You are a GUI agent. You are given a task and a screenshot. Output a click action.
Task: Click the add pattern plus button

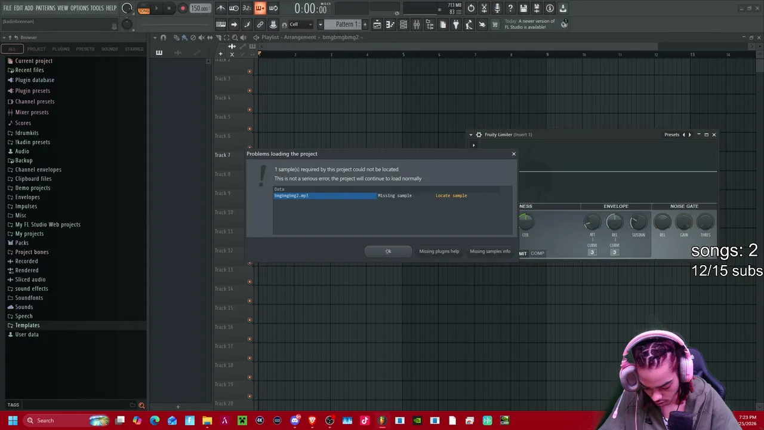pyautogui.click(x=365, y=24)
